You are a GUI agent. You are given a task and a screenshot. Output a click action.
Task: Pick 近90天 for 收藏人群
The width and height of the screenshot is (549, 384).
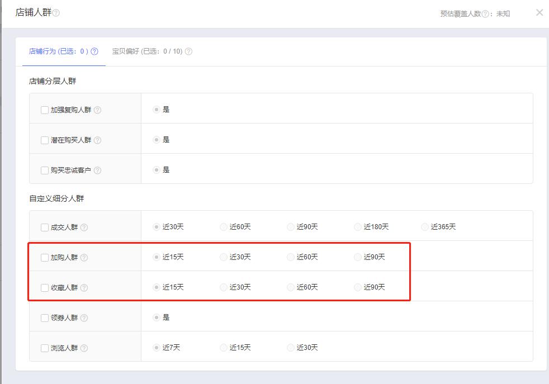tap(358, 287)
